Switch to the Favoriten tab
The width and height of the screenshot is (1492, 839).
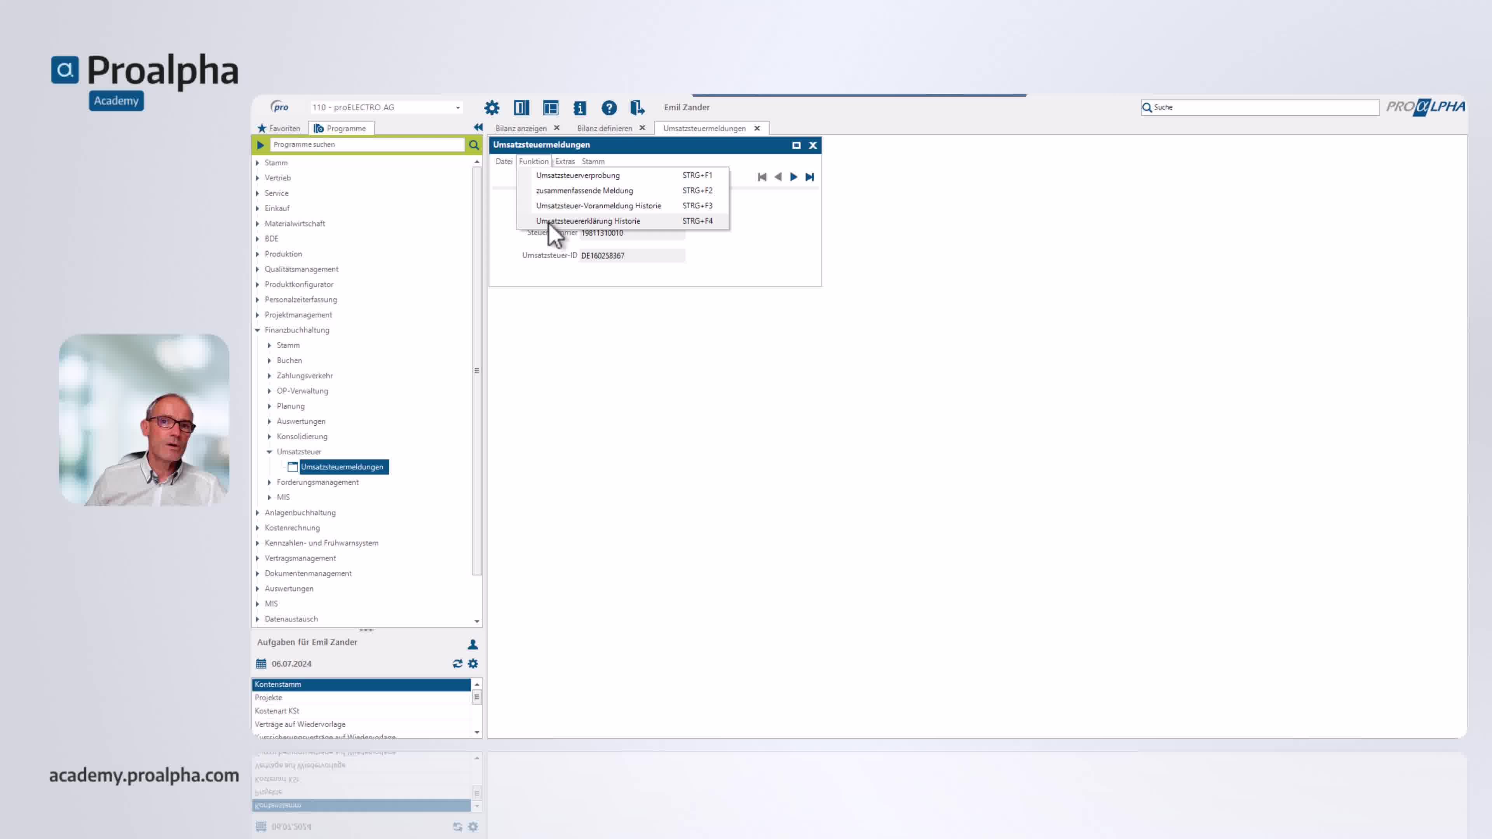pyautogui.click(x=279, y=129)
